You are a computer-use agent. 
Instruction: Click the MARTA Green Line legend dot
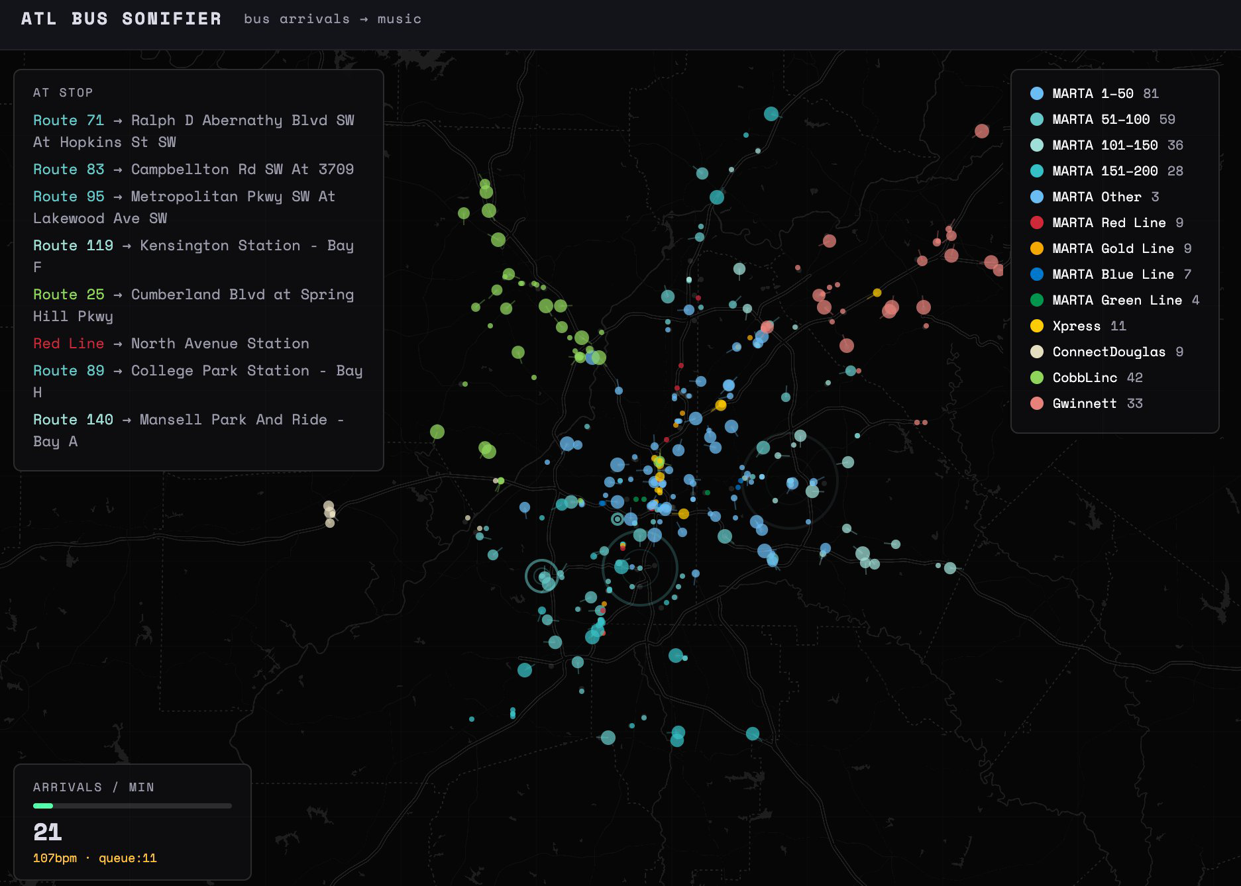[1037, 300]
